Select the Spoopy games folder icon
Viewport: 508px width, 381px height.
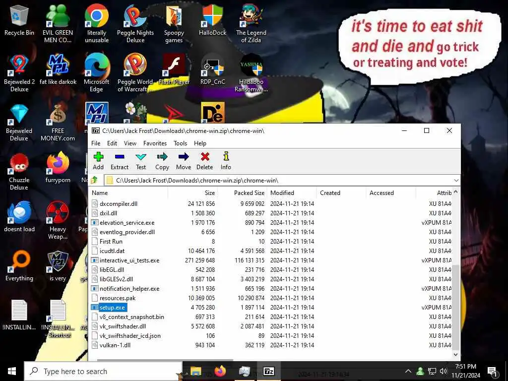click(174, 24)
